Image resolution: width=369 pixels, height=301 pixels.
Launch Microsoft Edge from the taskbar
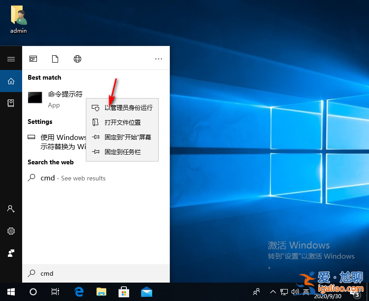[x=78, y=292]
